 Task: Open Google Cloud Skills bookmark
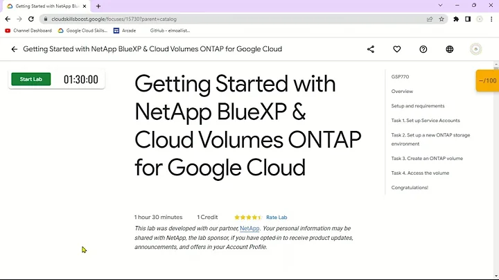(x=82, y=30)
